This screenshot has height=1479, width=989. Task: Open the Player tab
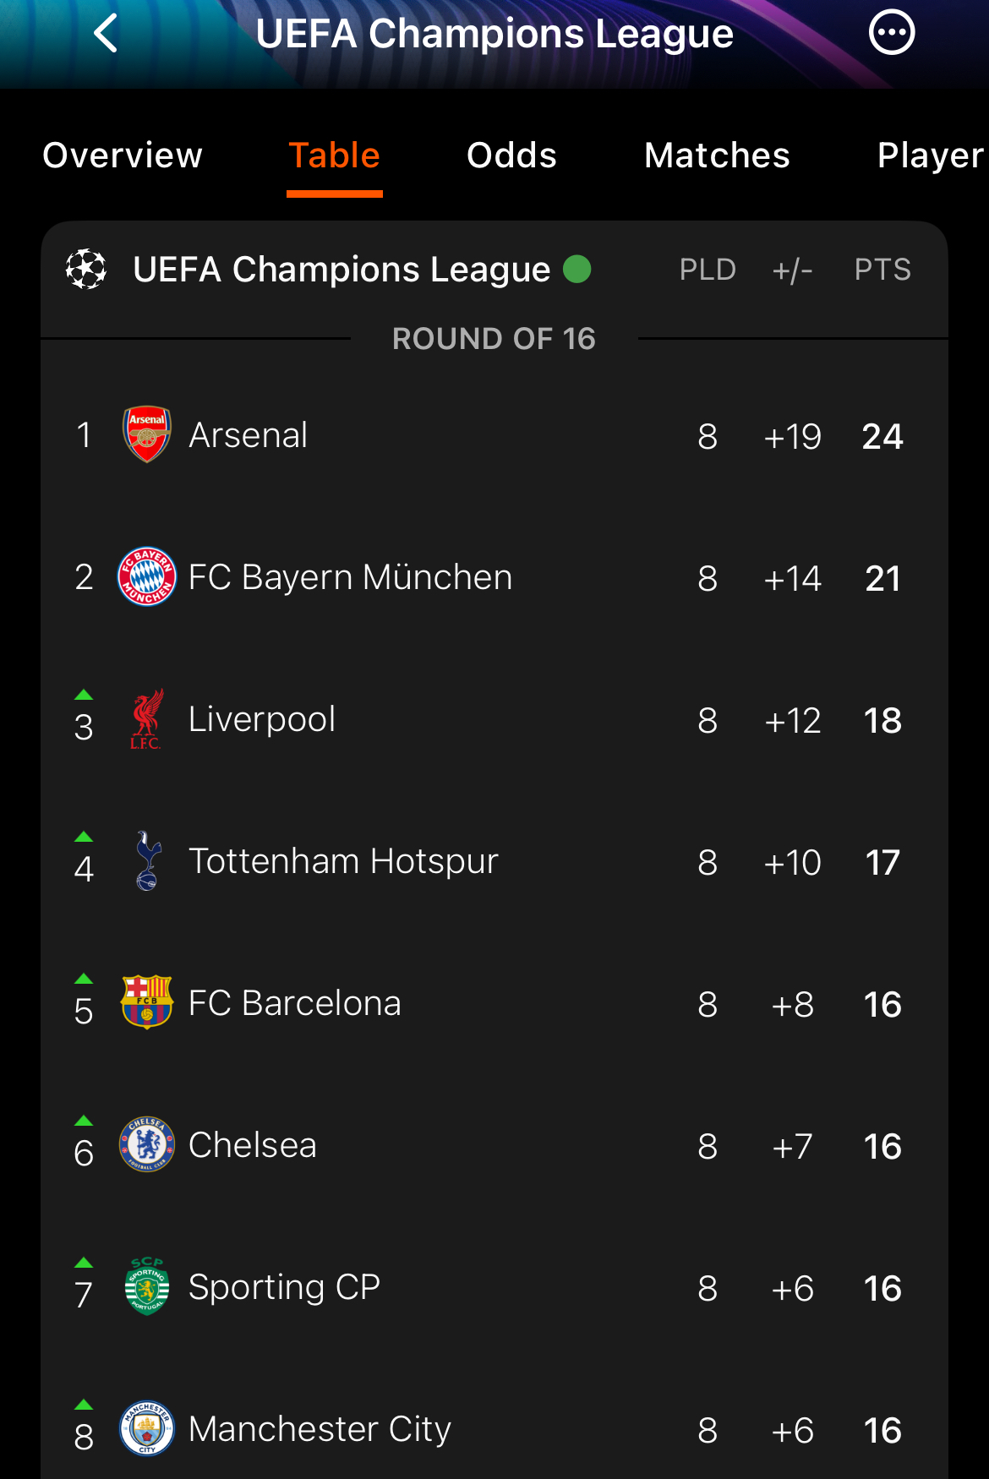click(930, 156)
